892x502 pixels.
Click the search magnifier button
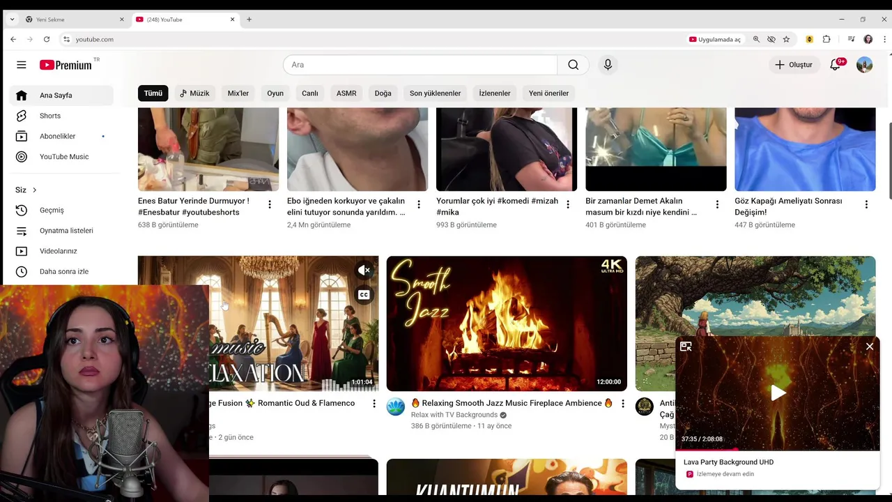coord(573,65)
